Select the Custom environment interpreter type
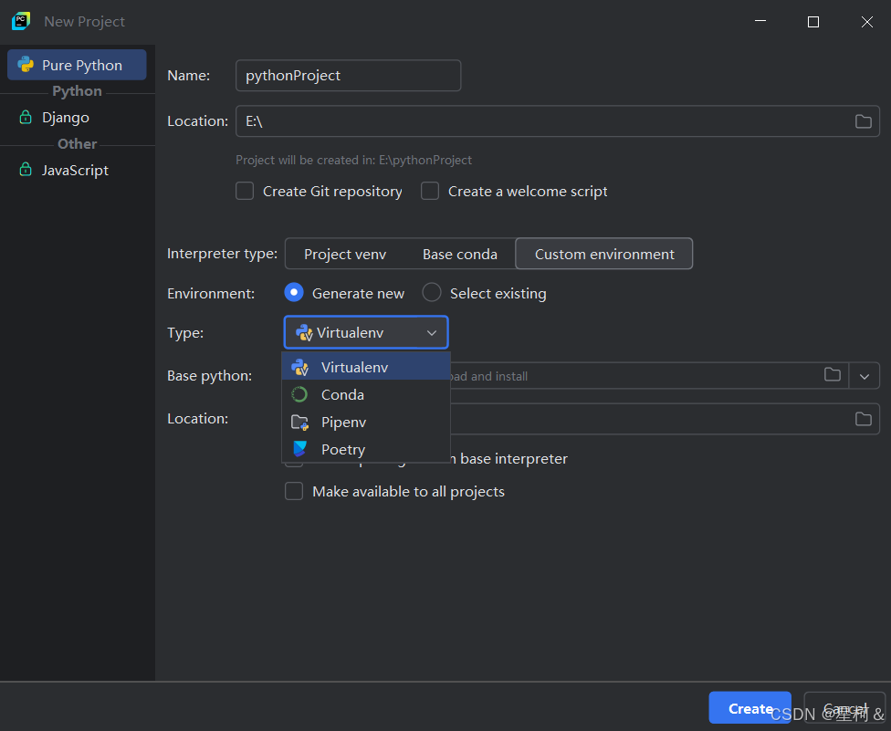Image resolution: width=891 pixels, height=731 pixels. pyautogui.click(x=604, y=254)
